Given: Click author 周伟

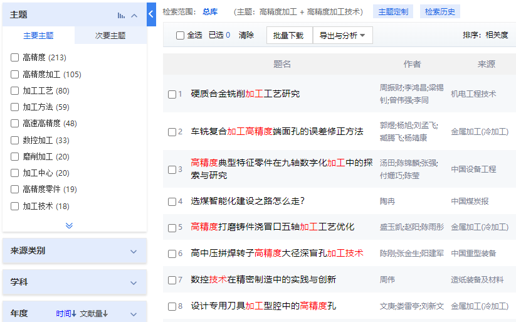Looking at the screenshot, I should pos(387,280).
